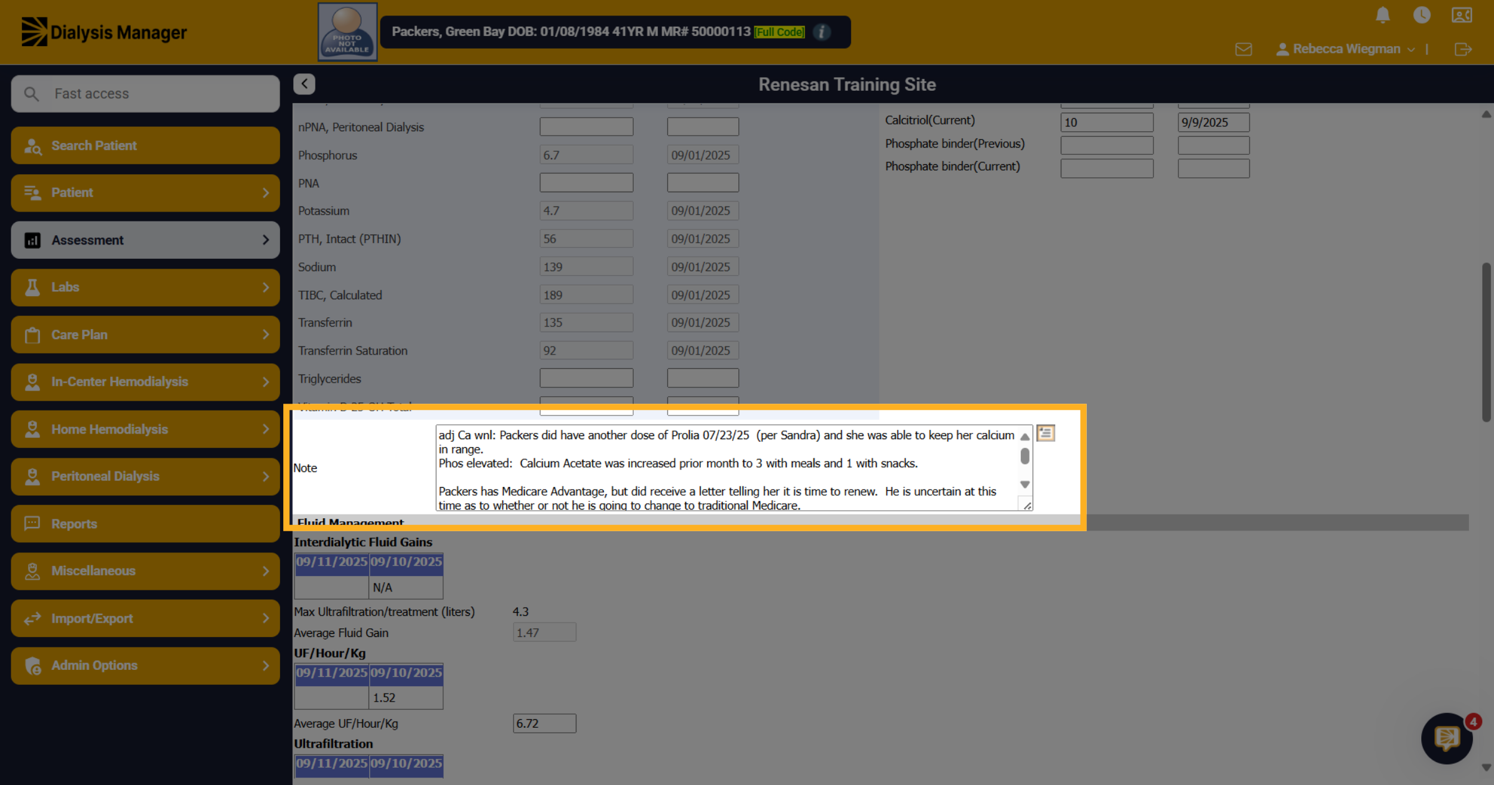Click the contact card icon in header

[1462, 15]
